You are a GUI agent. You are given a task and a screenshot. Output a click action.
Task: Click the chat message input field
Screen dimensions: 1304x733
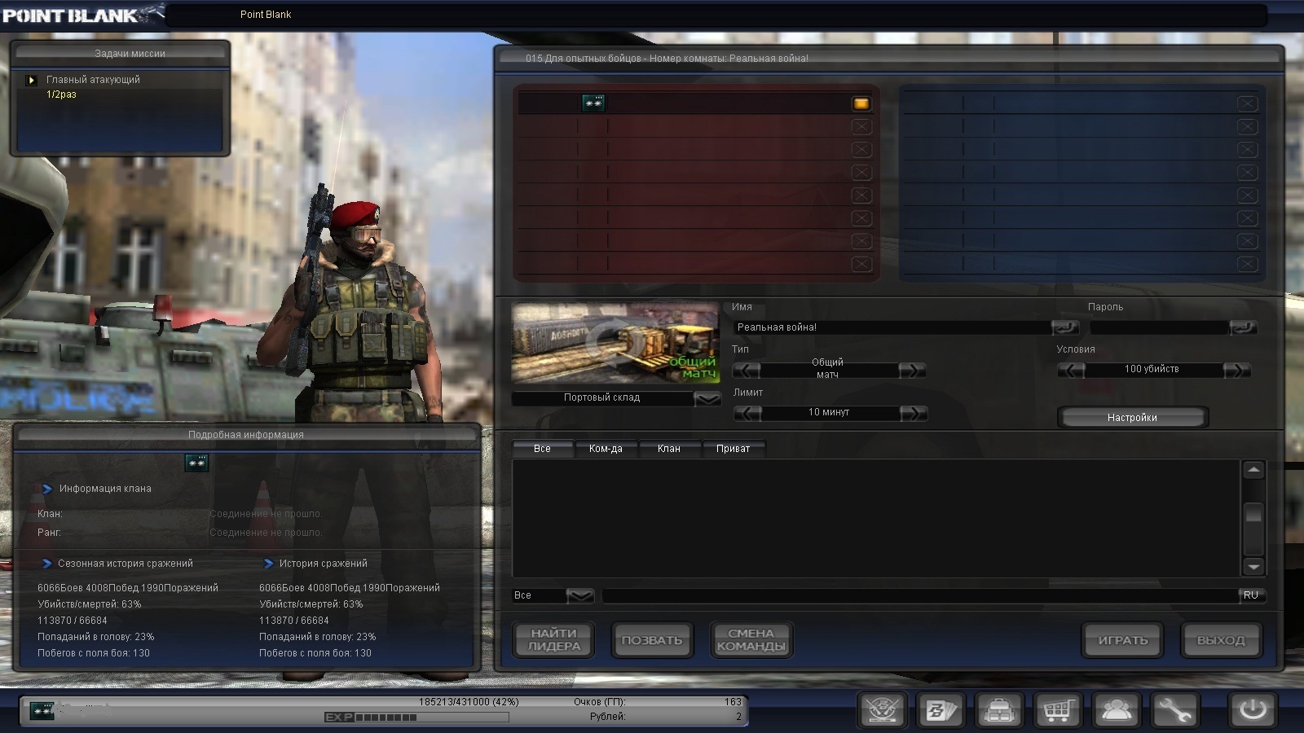click(x=919, y=596)
